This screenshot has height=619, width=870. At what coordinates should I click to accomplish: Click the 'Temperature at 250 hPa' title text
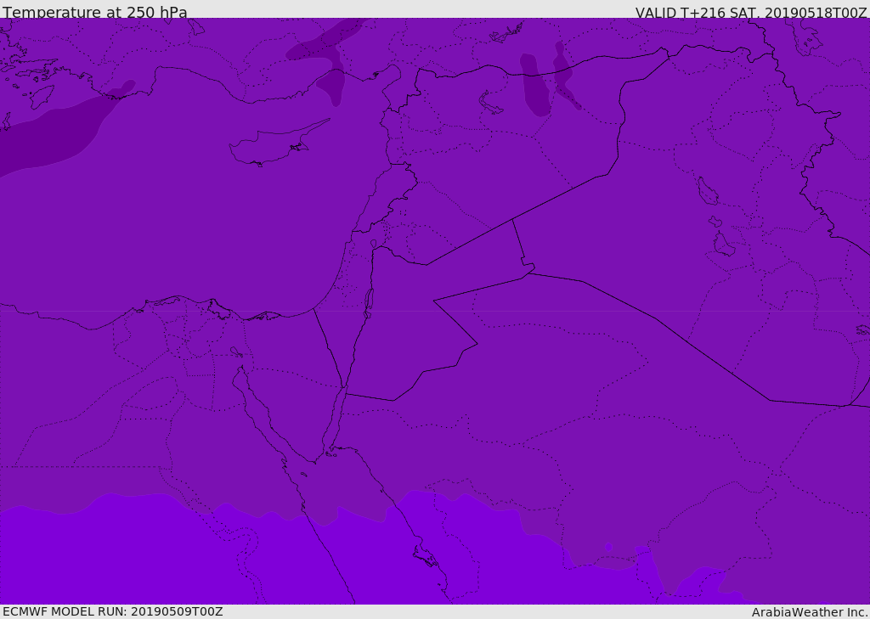click(x=95, y=12)
